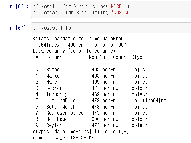This screenshot has height=143, width=191.
Task: Click the 'Name' column name
Action: [x=52, y=82]
